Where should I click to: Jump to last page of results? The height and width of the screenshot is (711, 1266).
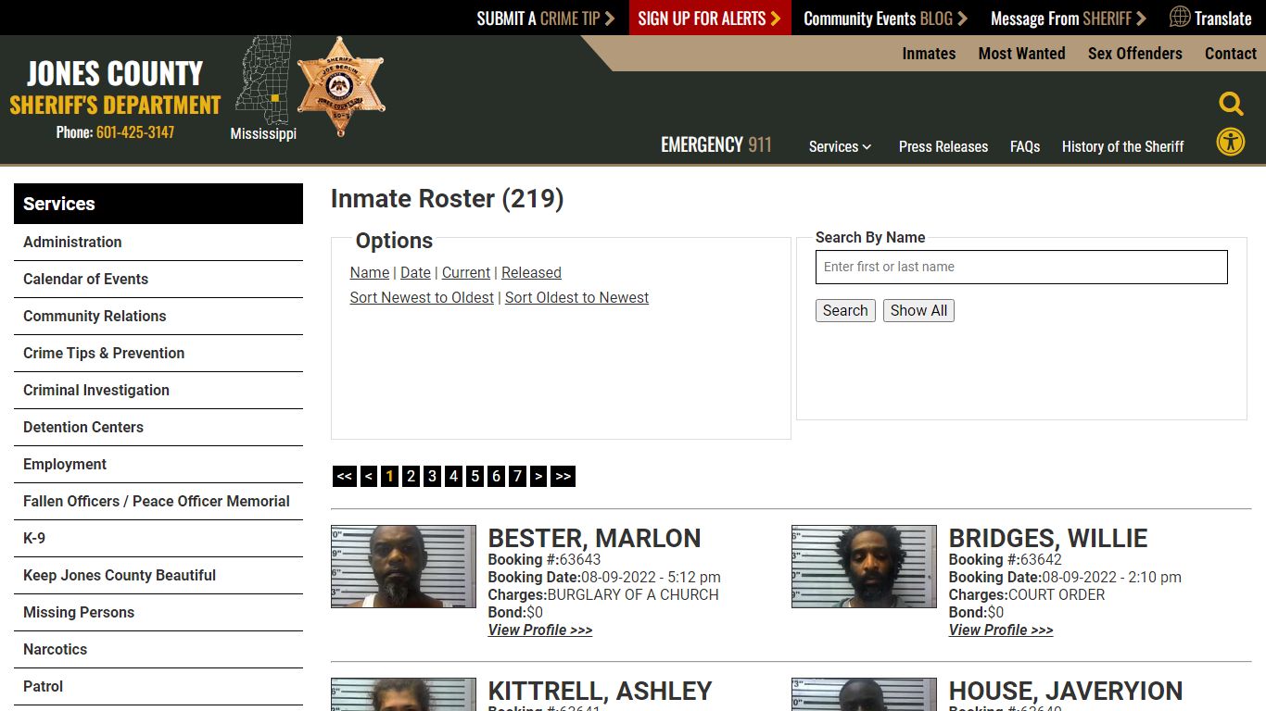[x=563, y=476]
